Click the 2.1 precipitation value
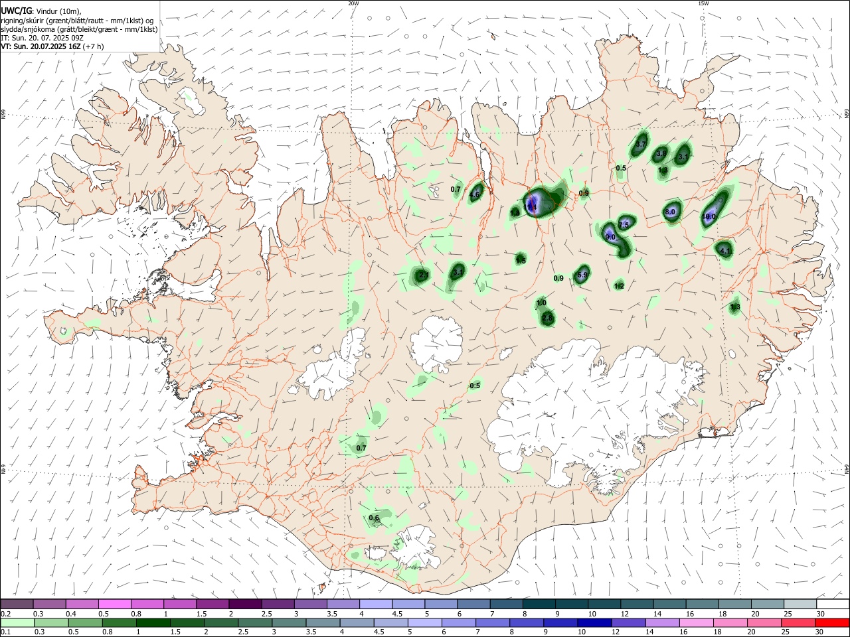 tap(424, 275)
